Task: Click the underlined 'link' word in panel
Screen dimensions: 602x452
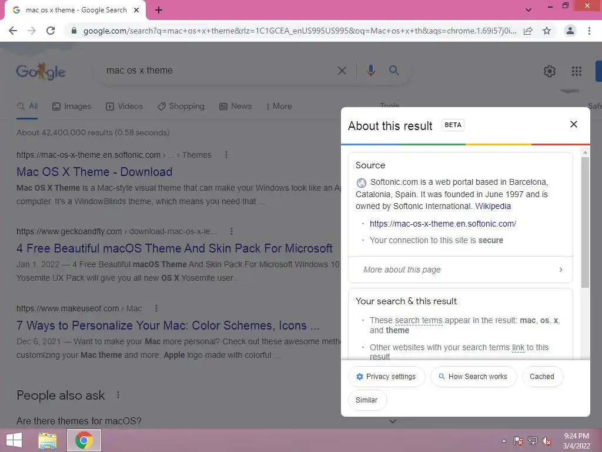Action: (518, 347)
